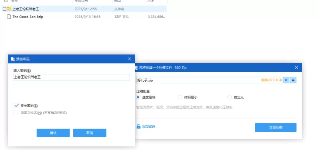Select the 自定义 radio button

pos(230,97)
